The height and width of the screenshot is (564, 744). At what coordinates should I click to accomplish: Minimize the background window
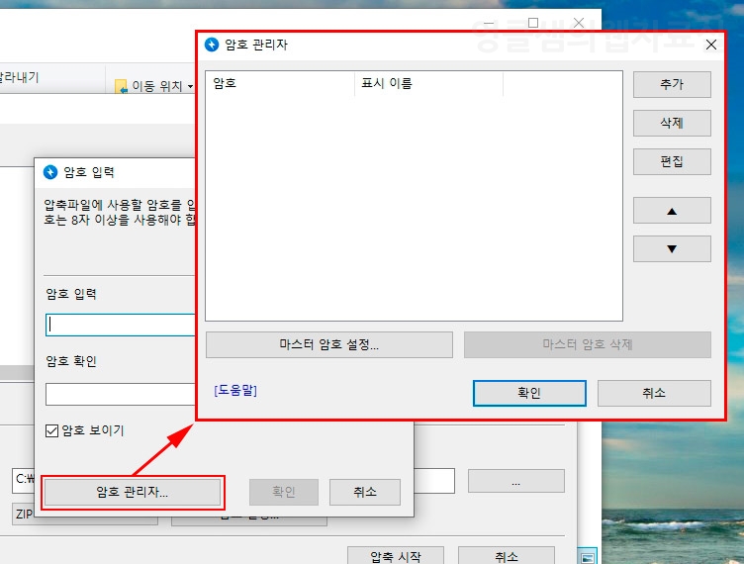coord(489,23)
